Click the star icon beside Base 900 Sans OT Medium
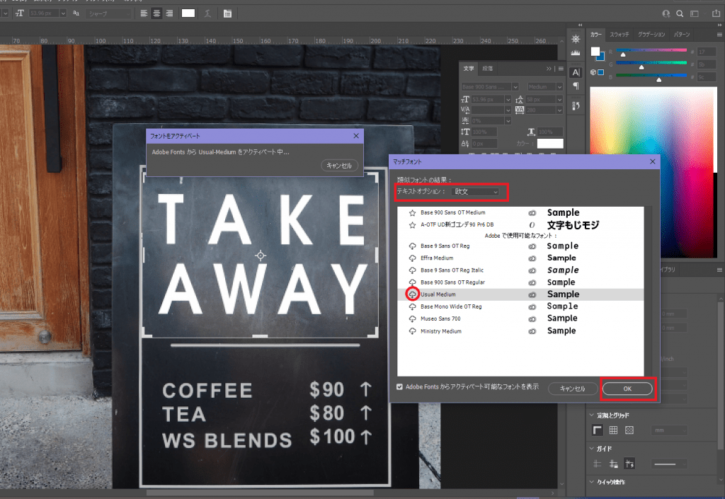The height and width of the screenshot is (499, 725). pyautogui.click(x=412, y=213)
